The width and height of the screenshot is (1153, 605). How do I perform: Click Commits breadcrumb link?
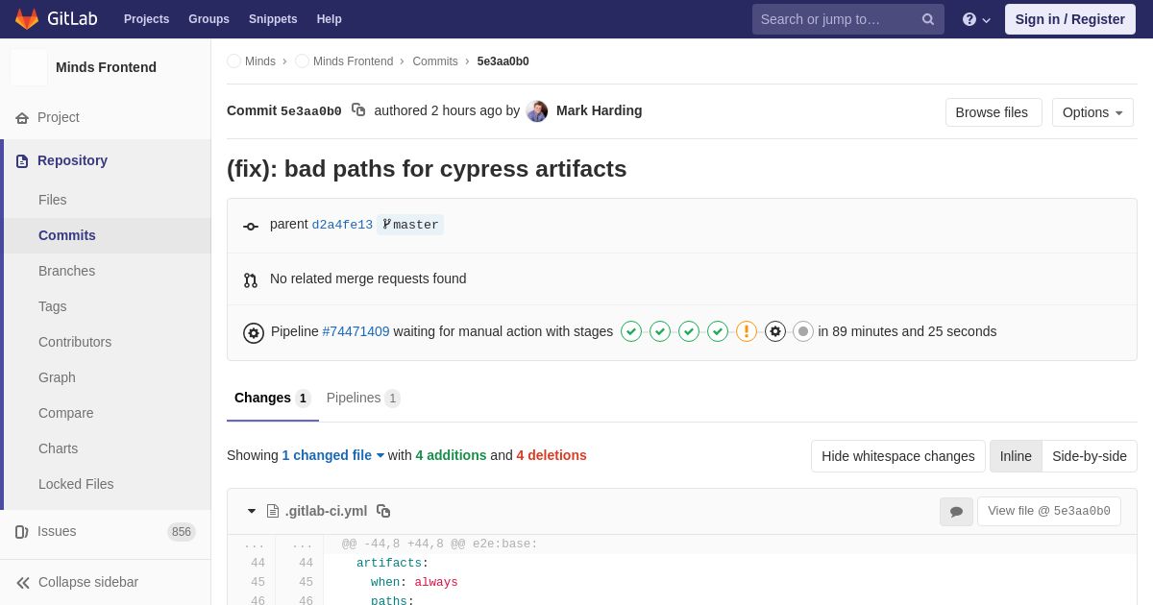pyautogui.click(x=435, y=61)
